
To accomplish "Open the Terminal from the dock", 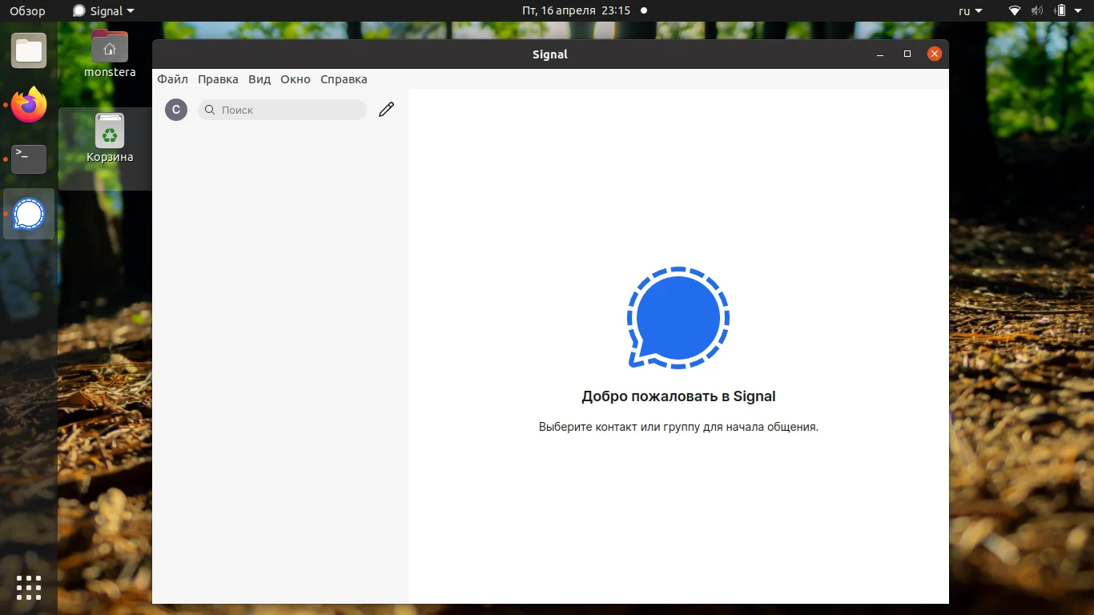I will (x=29, y=159).
